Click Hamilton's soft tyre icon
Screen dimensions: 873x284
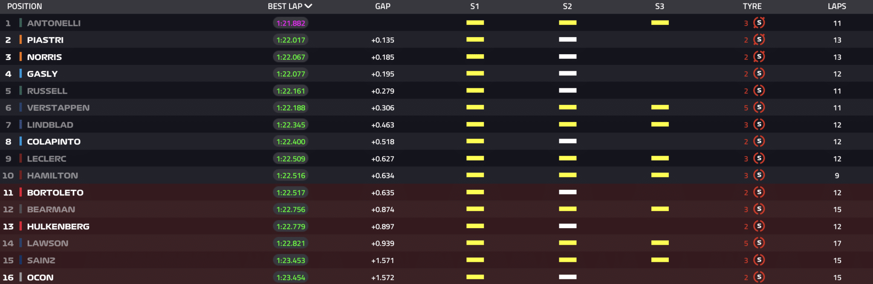[759, 175]
